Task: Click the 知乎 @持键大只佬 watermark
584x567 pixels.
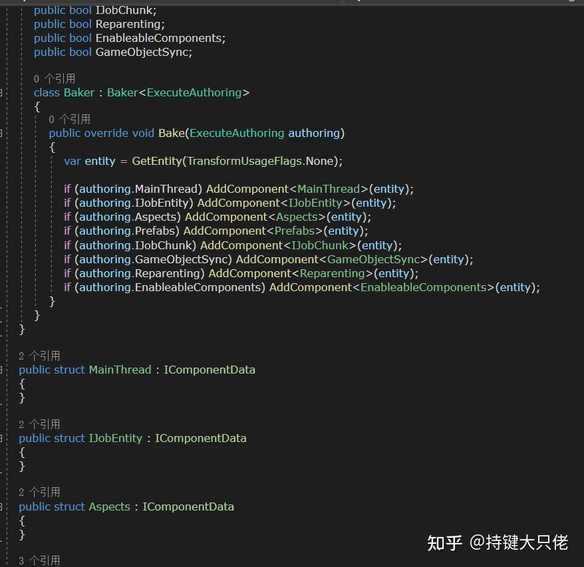Action: (498, 543)
